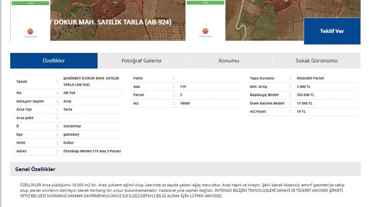Select the No. value AB-924
Image resolution: width=369 pixels, height=207 pixels.
pyautogui.click(x=69, y=93)
